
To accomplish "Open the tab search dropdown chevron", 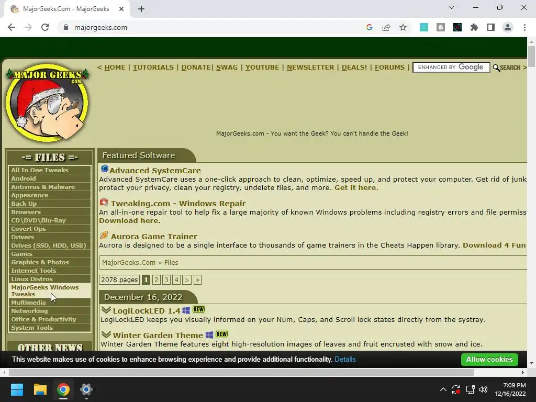I will pos(452,7).
